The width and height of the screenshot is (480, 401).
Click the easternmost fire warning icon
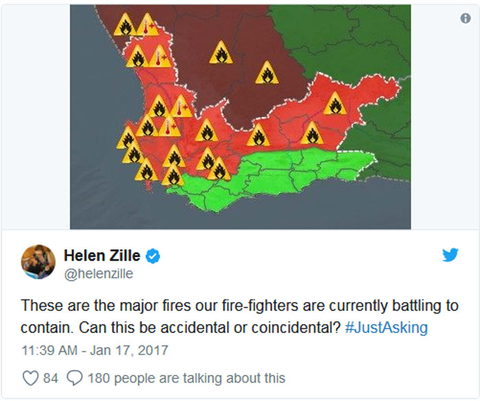(335, 104)
